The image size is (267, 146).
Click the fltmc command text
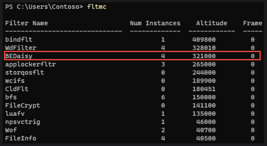coord(97,7)
